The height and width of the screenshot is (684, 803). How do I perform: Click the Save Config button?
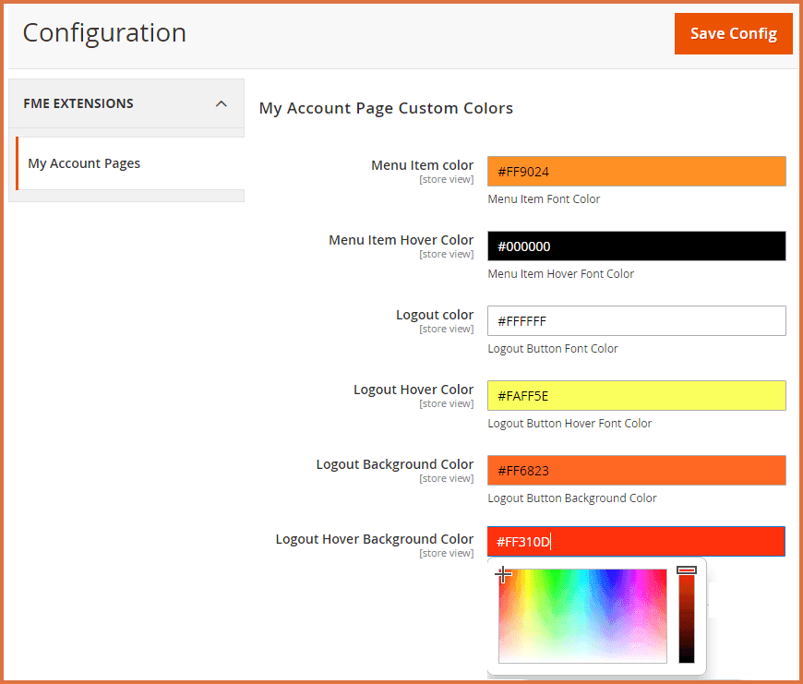(x=733, y=34)
